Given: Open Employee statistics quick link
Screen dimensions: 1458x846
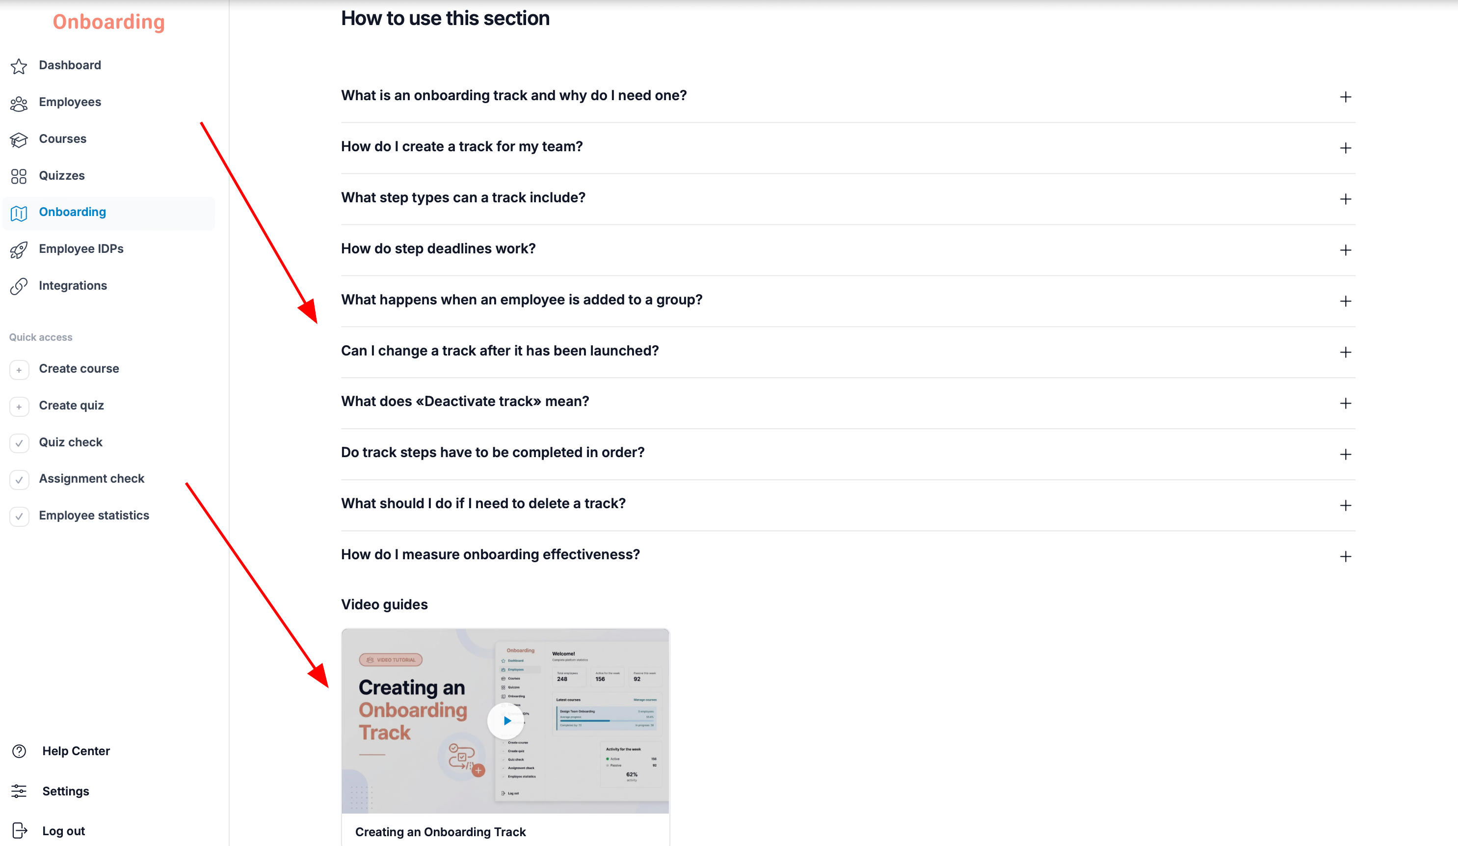Looking at the screenshot, I should [94, 516].
